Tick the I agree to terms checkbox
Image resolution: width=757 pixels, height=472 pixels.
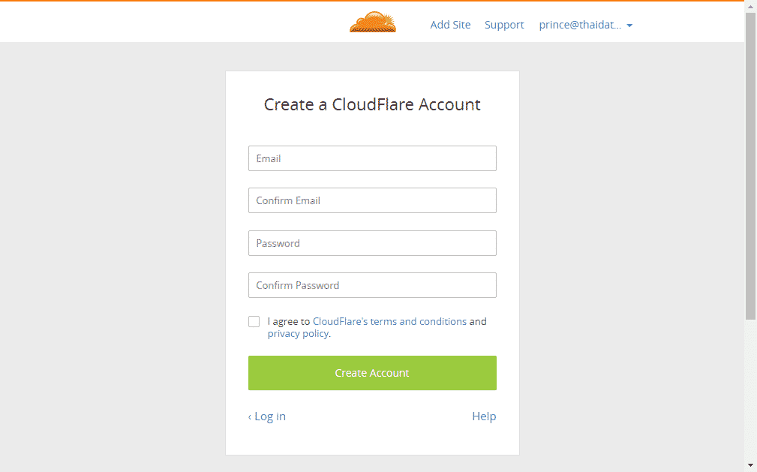point(254,322)
